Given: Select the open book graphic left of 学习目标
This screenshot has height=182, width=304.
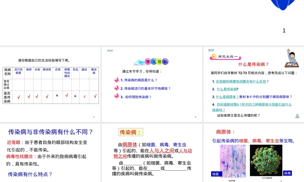Looking at the screenshot, I should click(x=139, y=62).
